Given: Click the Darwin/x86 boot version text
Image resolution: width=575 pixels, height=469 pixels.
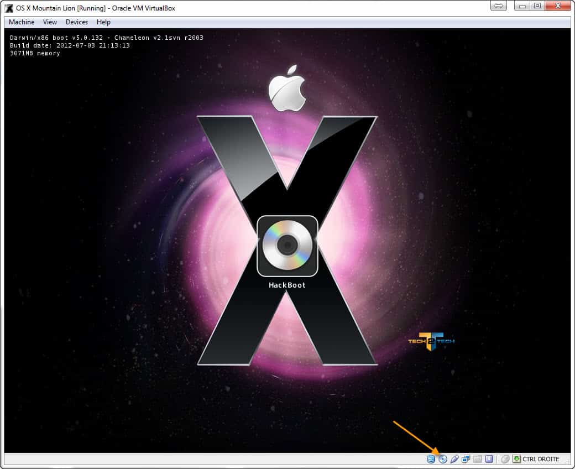Looking at the screenshot, I should pyautogui.click(x=106, y=38).
